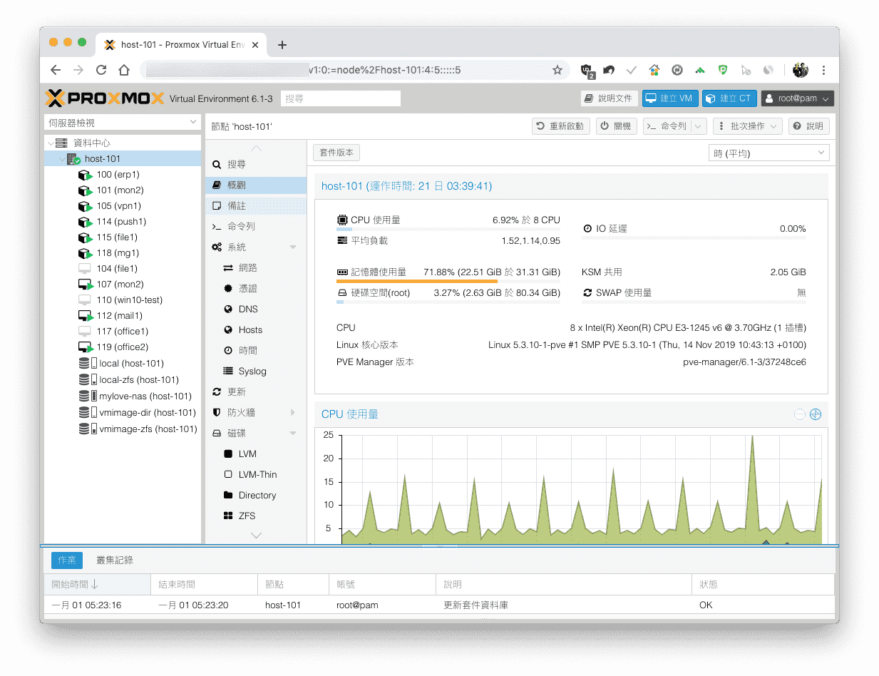Open Hosts settings

coord(256,329)
